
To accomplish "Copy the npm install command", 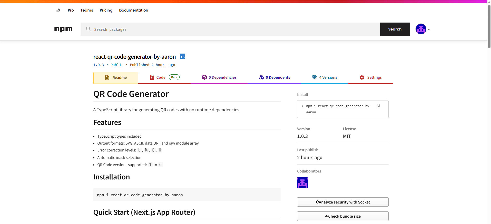I will pos(378,106).
